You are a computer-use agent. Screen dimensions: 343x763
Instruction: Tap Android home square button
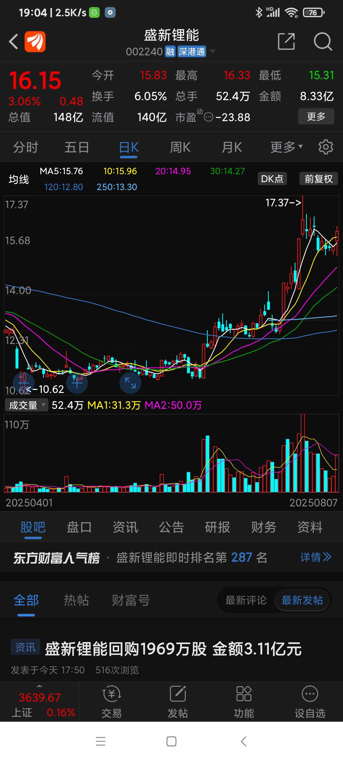(171, 741)
